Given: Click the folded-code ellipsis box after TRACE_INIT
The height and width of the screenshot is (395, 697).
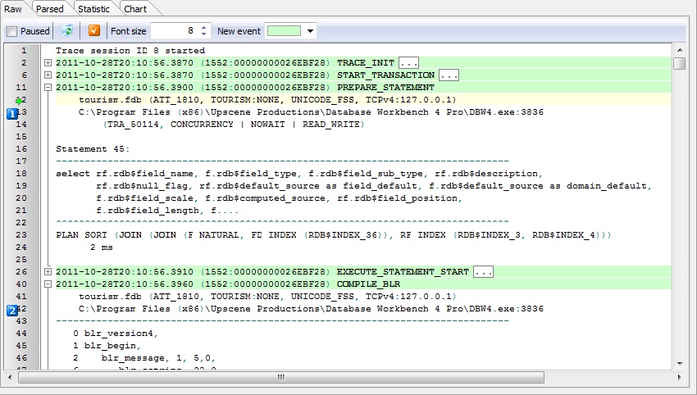Looking at the screenshot, I should click(409, 63).
